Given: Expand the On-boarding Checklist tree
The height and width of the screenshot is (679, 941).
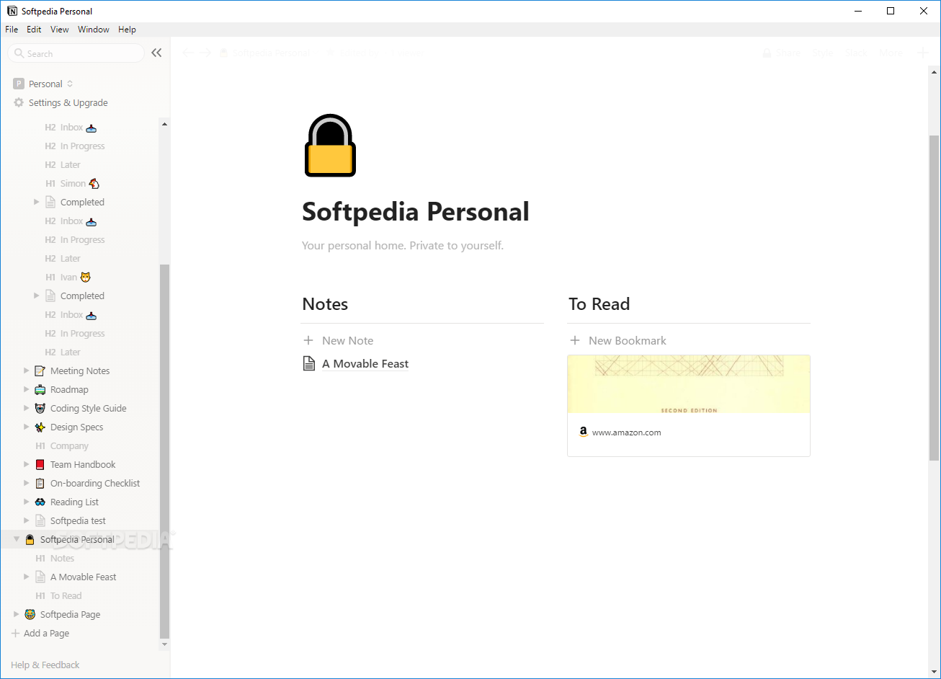Looking at the screenshot, I should coord(27,483).
